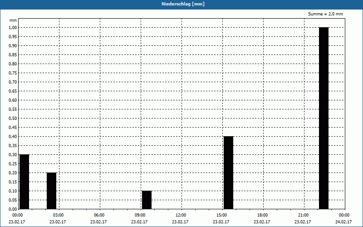The width and height of the screenshot is (363, 227).
Task: Click the 06:00 time label
Action: coord(99,215)
